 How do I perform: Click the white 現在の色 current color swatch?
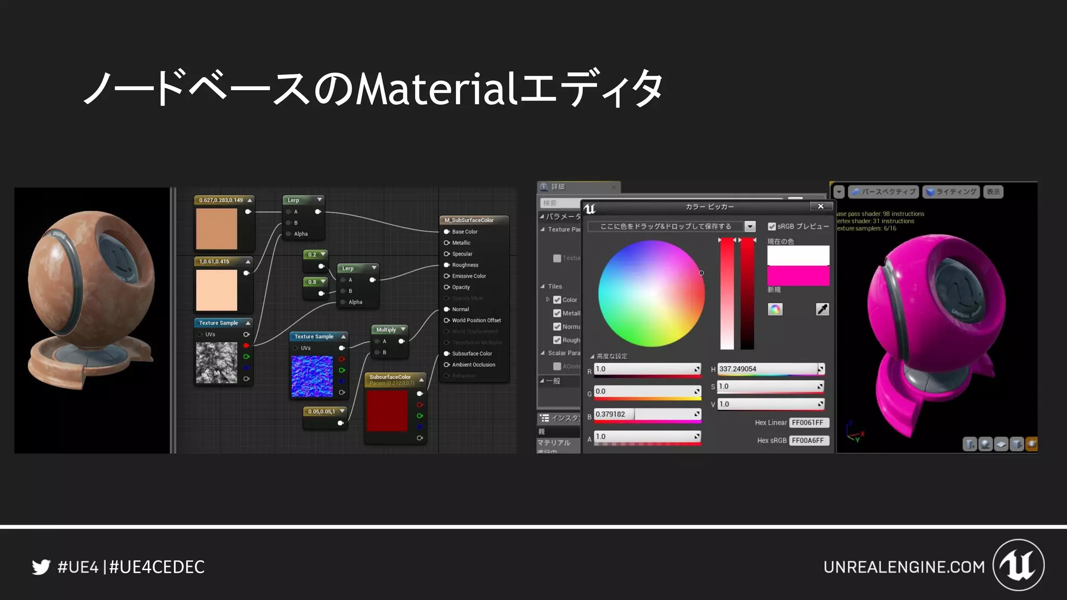click(x=798, y=256)
